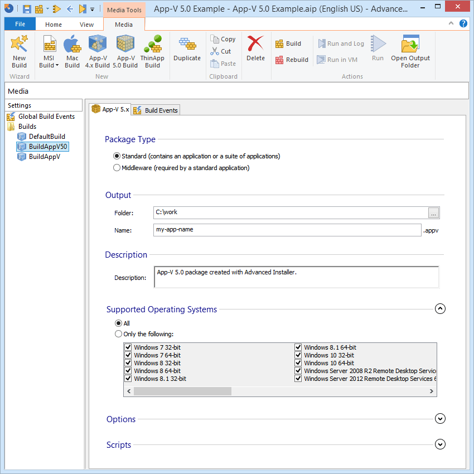Create a new Mac Build

pyautogui.click(x=72, y=51)
